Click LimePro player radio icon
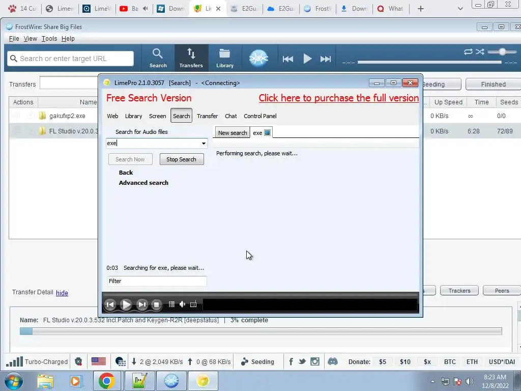 click(x=193, y=304)
